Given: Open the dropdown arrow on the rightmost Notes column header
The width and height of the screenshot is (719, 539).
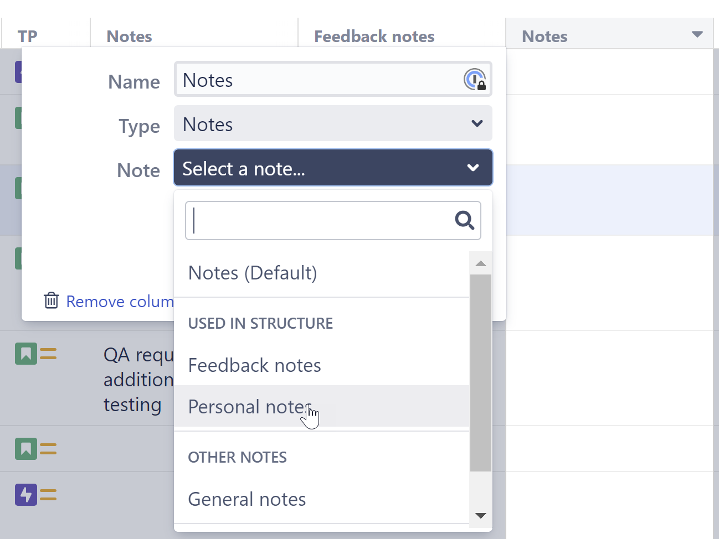Looking at the screenshot, I should point(697,34).
